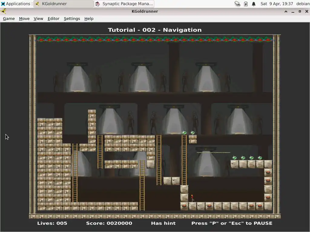Click the KGoldrunner window title icon
The width and height of the screenshot is (310, 232).
[3, 11]
